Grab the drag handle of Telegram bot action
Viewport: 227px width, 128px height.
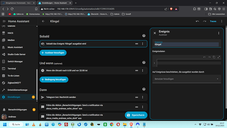pos(137,97)
